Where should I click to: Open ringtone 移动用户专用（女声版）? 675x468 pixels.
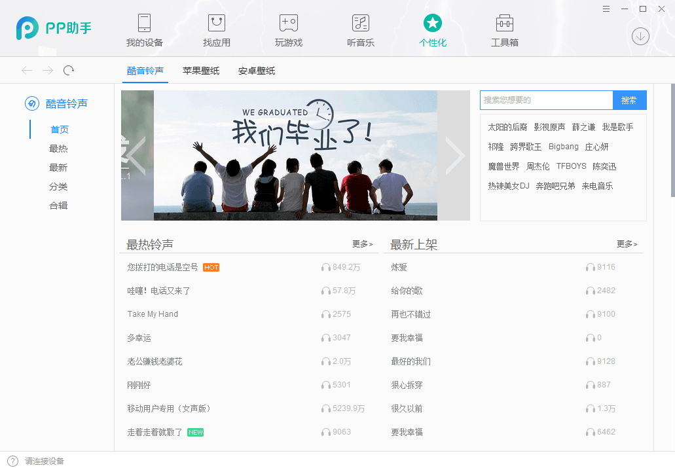click(x=170, y=408)
